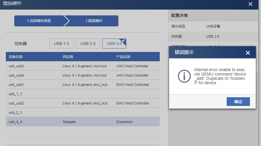The width and height of the screenshot is (261, 146).
Task: Select USB 2.0 controller option
Action: coord(88,44)
